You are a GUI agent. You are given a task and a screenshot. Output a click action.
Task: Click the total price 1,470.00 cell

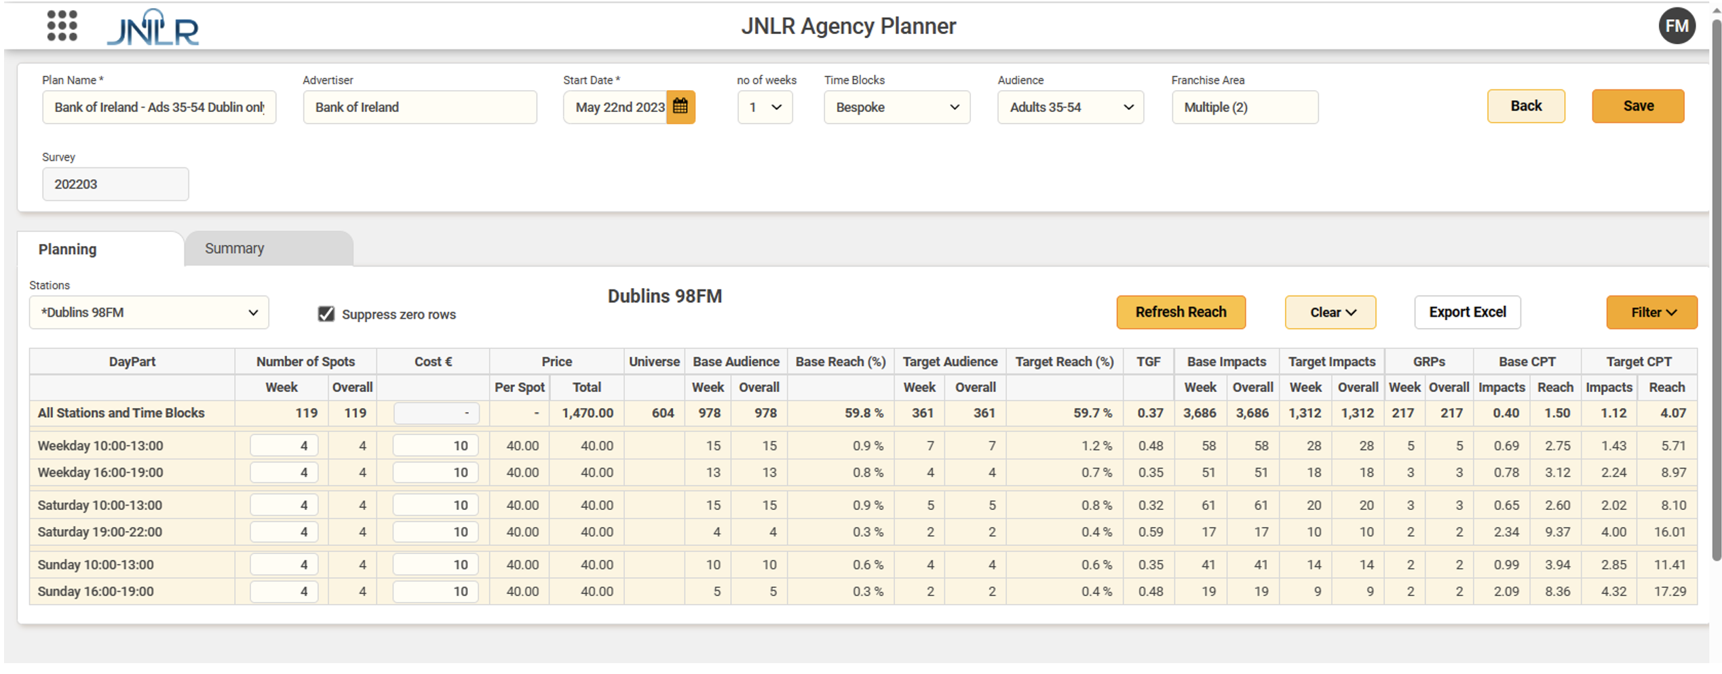(587, 413)
